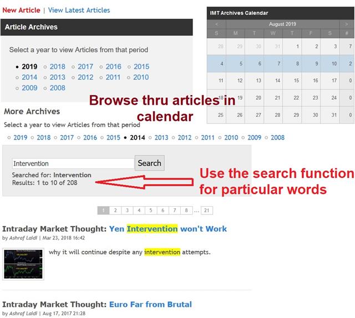Go to results page 2

[115, 211]
